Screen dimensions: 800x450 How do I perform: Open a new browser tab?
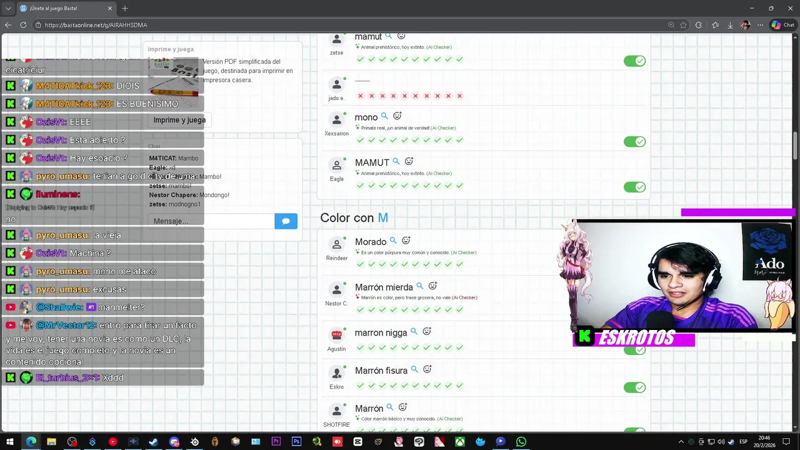(125, 8)
